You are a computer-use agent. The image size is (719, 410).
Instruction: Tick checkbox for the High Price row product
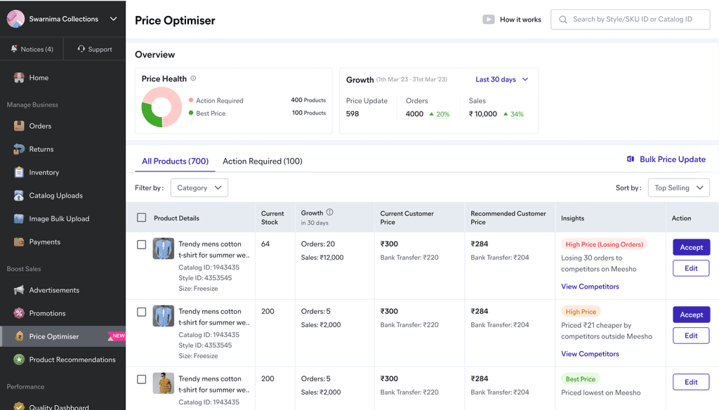click(142, 312)
